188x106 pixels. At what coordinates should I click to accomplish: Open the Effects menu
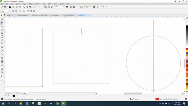31,4
